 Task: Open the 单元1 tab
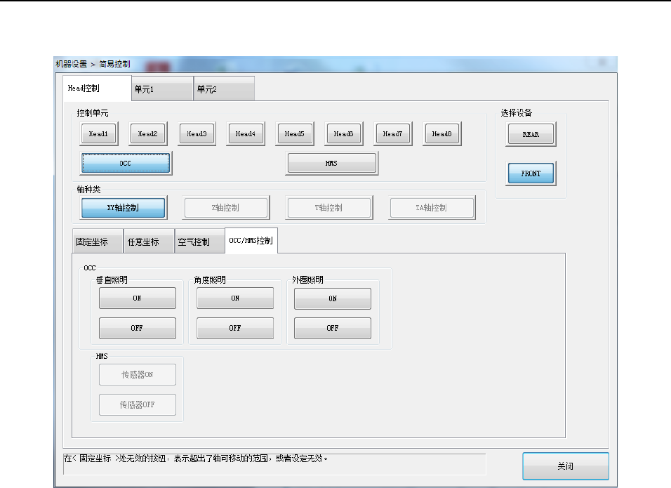coord(162,89)
